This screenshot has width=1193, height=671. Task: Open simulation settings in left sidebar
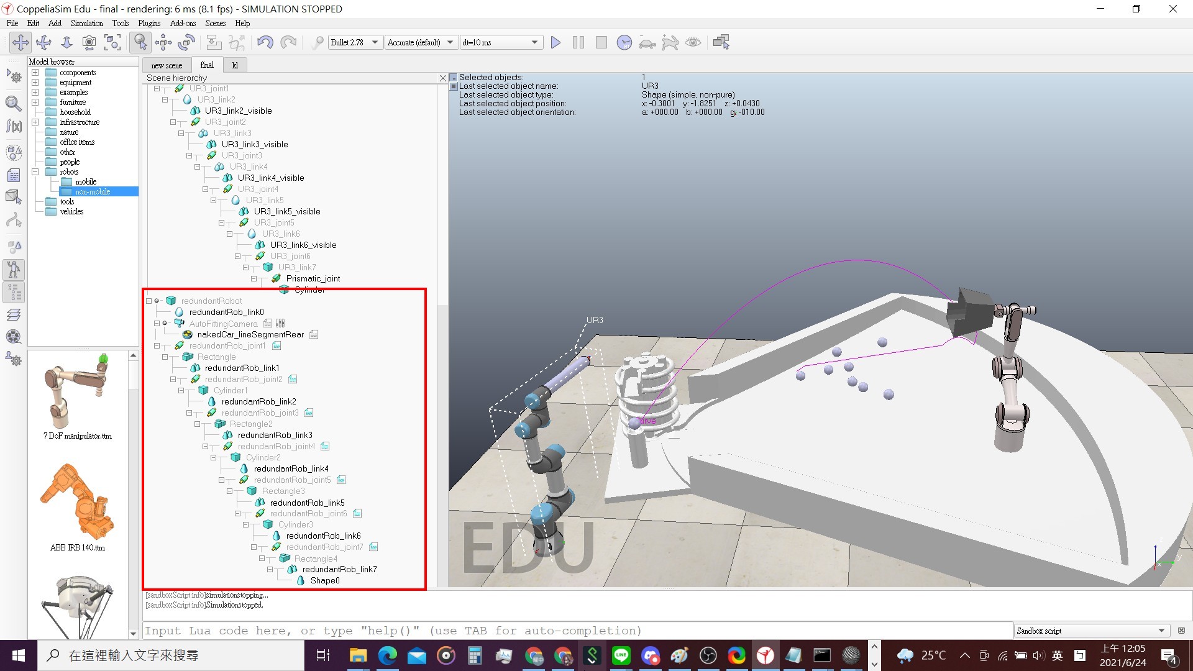(14, 76)
